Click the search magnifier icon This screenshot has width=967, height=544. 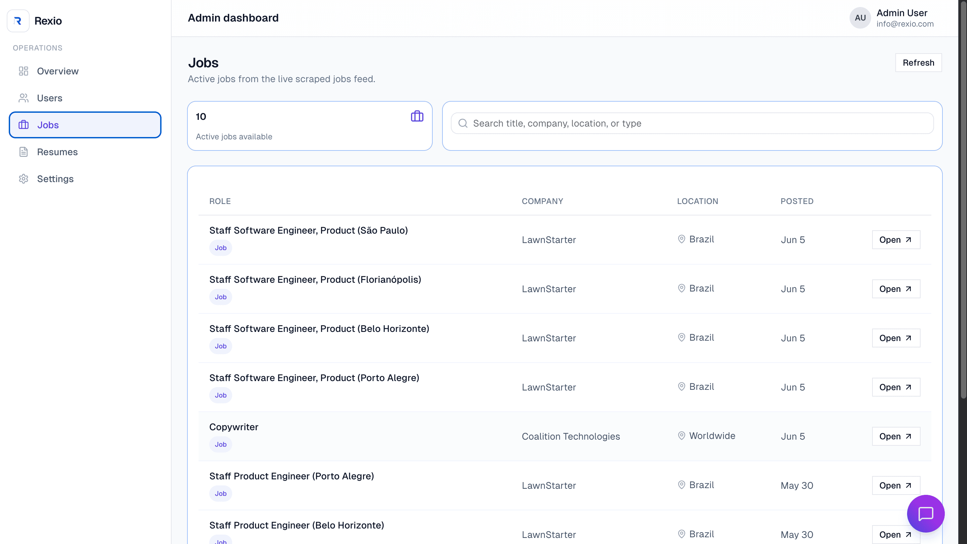point(463,123)
